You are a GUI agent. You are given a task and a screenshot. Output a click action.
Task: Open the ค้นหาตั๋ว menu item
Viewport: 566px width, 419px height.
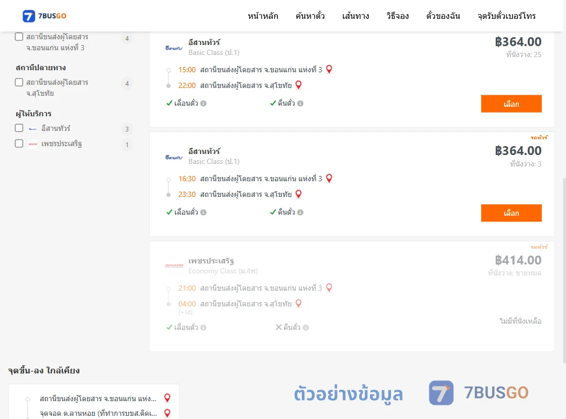tap(310, 16)
